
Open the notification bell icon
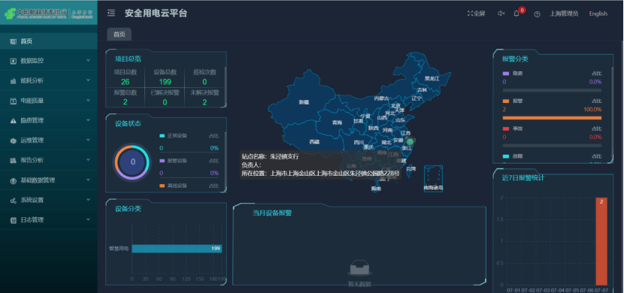coord(516,14)
